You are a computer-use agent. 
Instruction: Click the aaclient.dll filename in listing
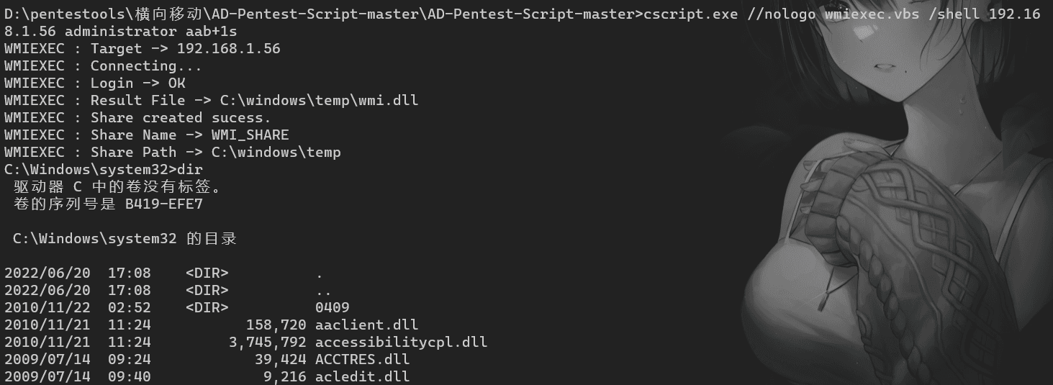click(366, 325)
